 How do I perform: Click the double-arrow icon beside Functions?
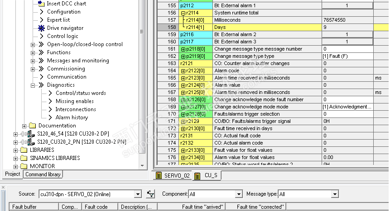coord(41,52)
